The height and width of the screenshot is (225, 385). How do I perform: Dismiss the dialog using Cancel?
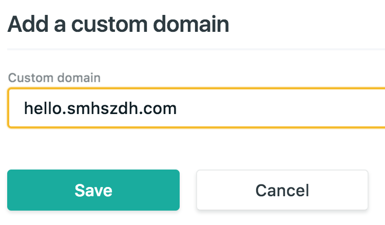pos(282,190)
